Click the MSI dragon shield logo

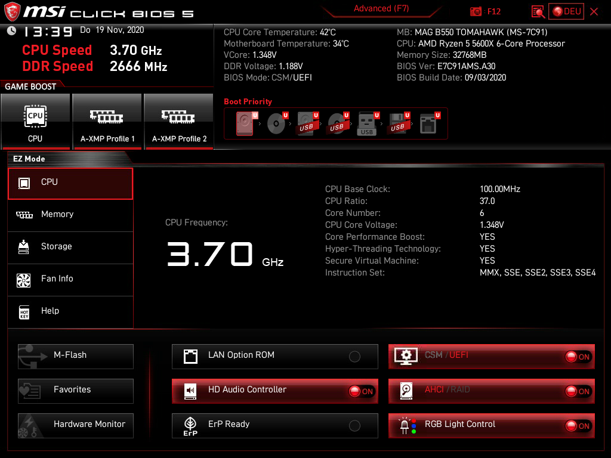point(12,12)
